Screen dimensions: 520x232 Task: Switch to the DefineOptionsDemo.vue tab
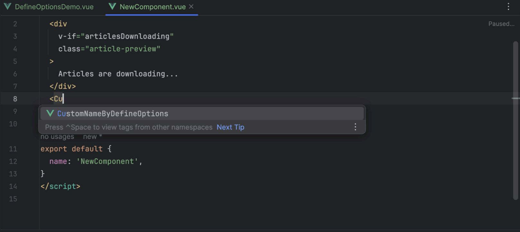(54, 7)
